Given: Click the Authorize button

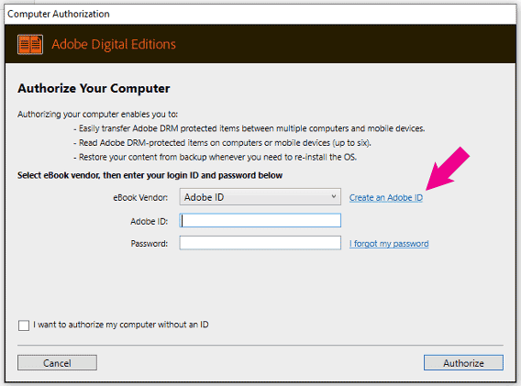Looking at the screenshot, I should click(463, 363).
